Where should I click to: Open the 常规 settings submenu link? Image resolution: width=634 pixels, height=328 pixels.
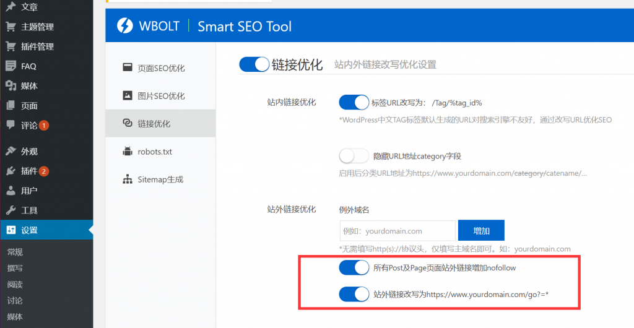click(x=15, y=252)
